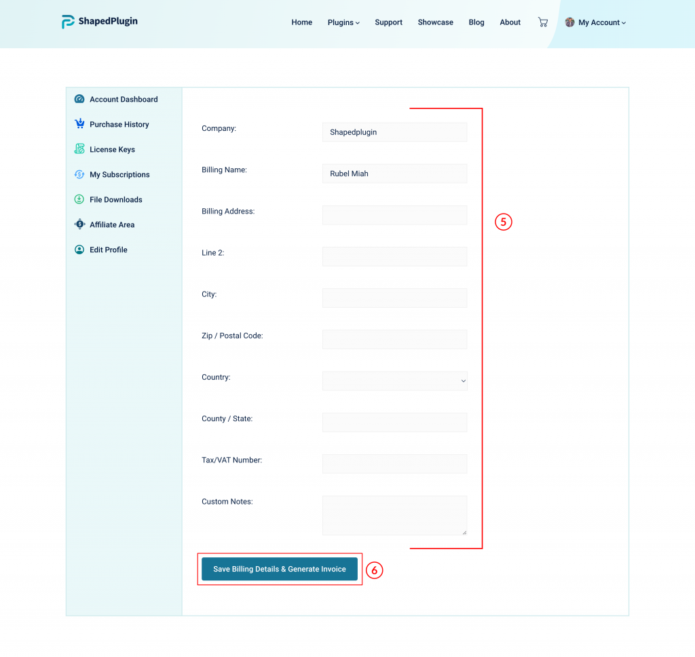695x657 pixels.
Task: Click the 'Custom Notes:' label
Action: pyautogui.click(x=227, y=502)
